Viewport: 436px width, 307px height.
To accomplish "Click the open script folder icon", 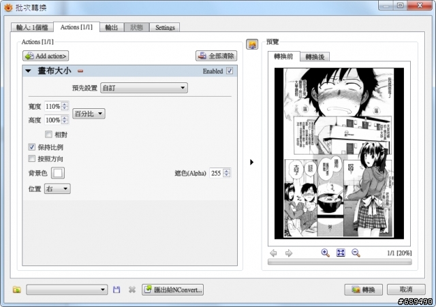I will 17,289.
